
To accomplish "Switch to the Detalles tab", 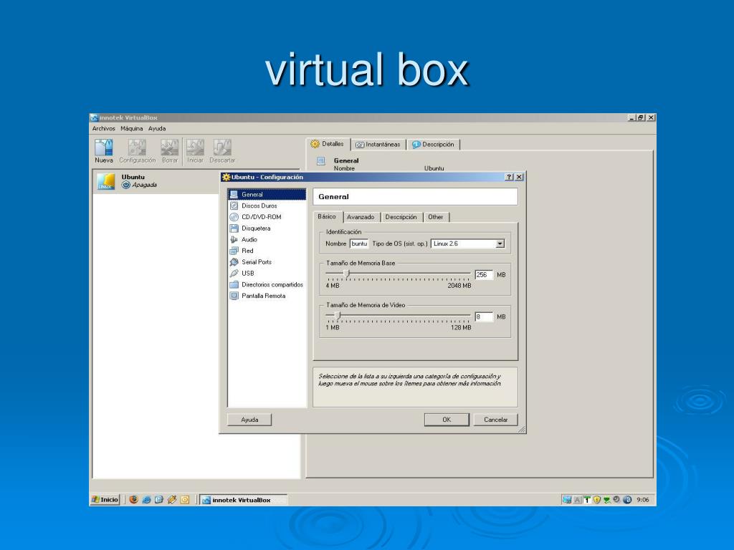I will (x=328, y=144).
